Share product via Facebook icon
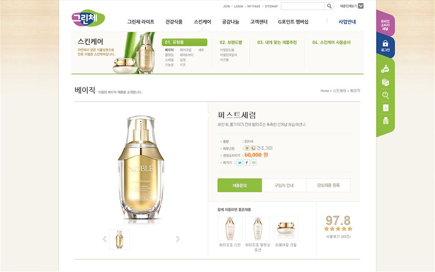 pos(246,163)
